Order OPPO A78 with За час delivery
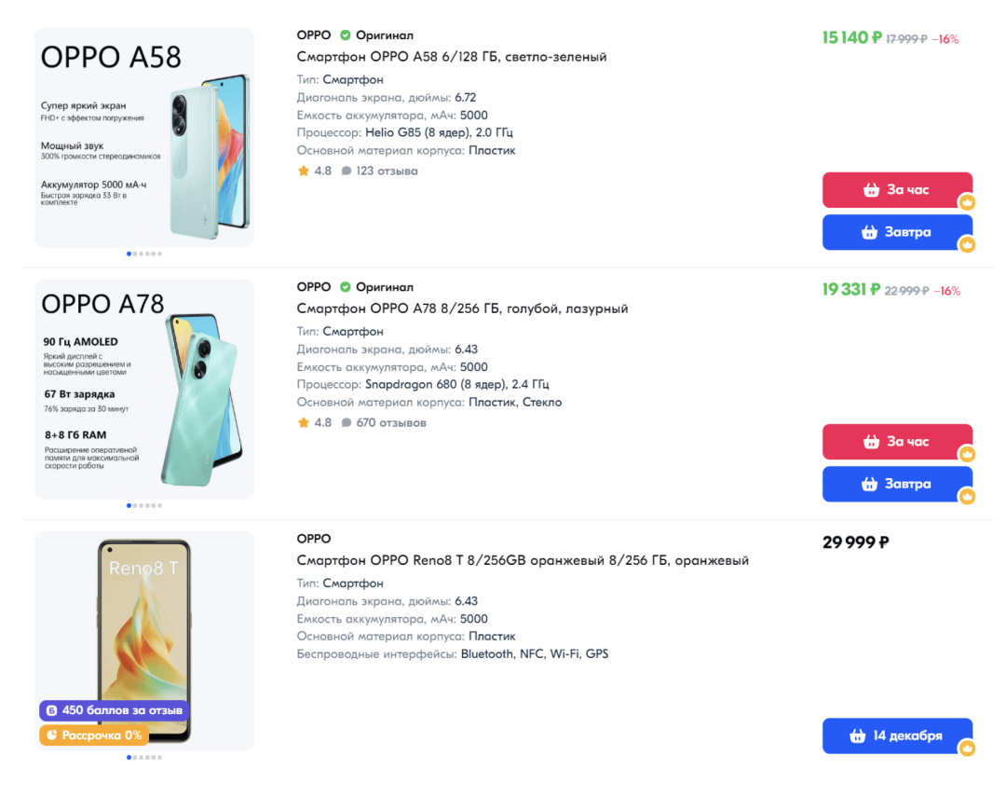1006x796 pixels. click(896, 442)
